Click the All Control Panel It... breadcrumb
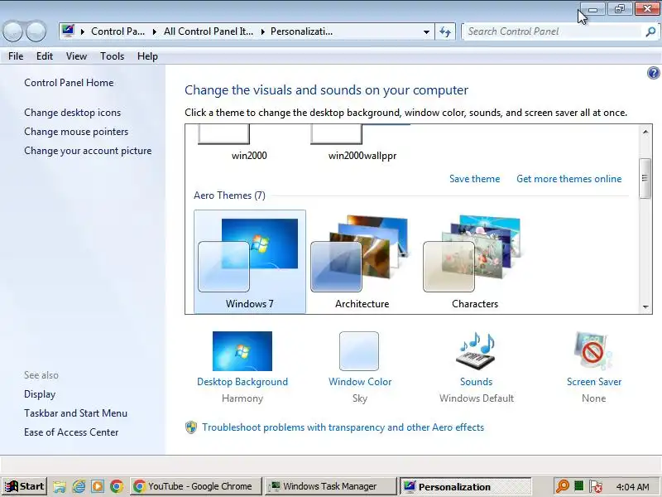 (209, 31)
